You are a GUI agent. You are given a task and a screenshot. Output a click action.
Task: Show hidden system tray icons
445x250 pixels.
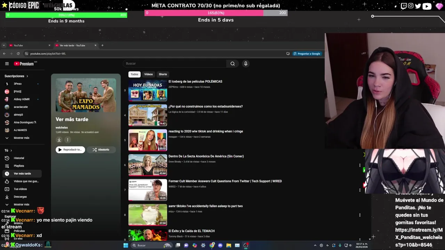coord(315,245)
